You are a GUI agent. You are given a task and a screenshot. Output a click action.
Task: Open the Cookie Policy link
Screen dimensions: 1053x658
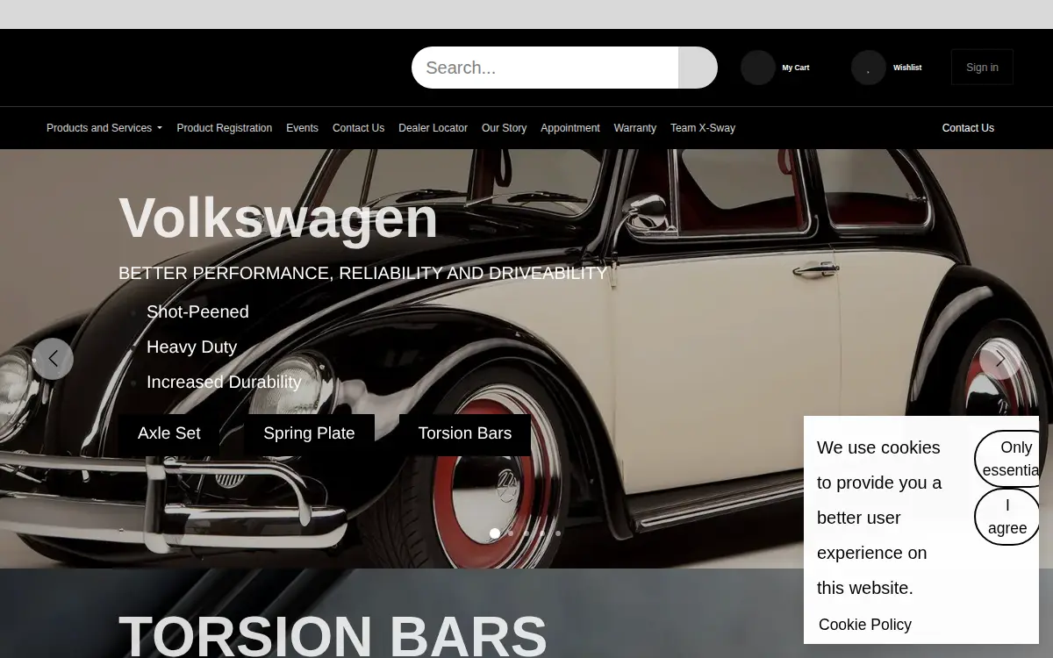[865, 625]
